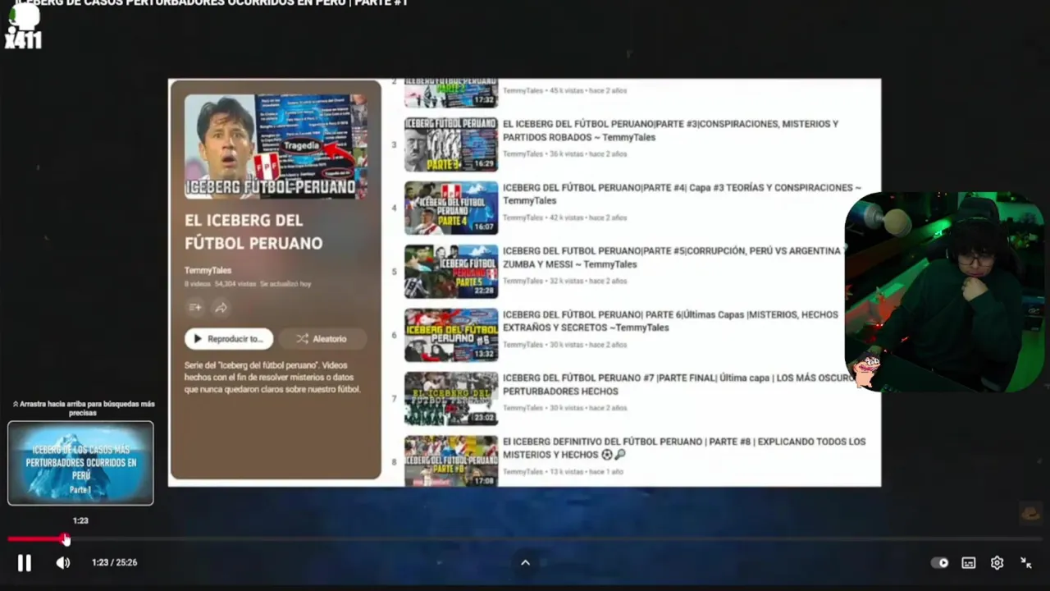Expand the up chevron panel

525,562
